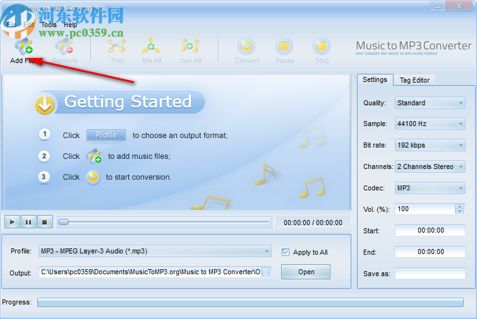This screenshot has width=477, height=319.
Task: Click the convert icon in step 3
Action: click(93, 177)
